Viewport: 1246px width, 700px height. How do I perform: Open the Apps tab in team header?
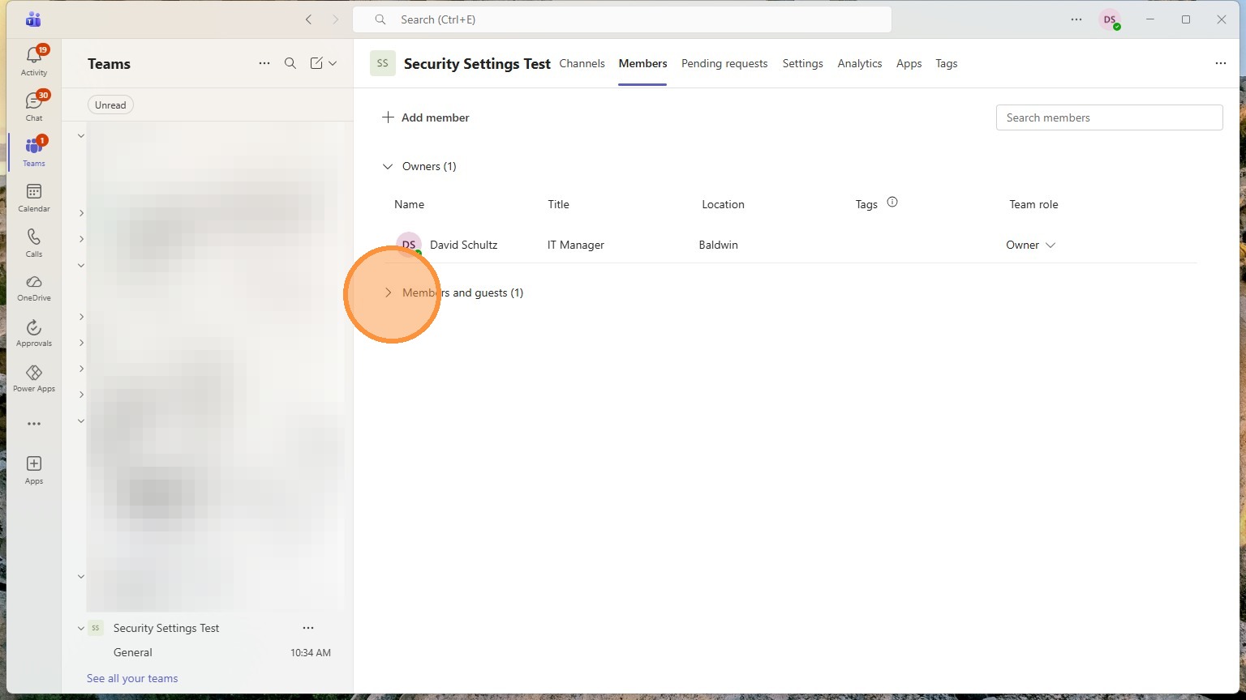click(909, 63)
